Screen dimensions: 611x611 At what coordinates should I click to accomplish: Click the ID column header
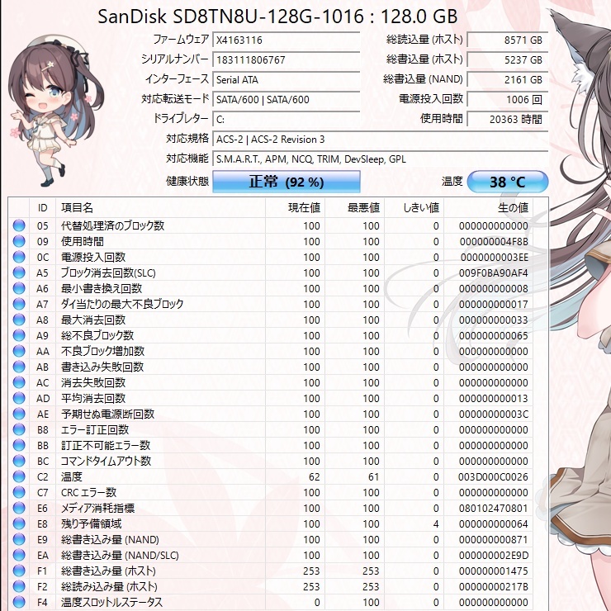click(x=42, y=208)
